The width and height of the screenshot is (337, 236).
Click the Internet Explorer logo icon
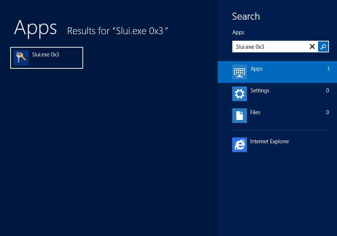pyautogui.click(x=239, y=145)
